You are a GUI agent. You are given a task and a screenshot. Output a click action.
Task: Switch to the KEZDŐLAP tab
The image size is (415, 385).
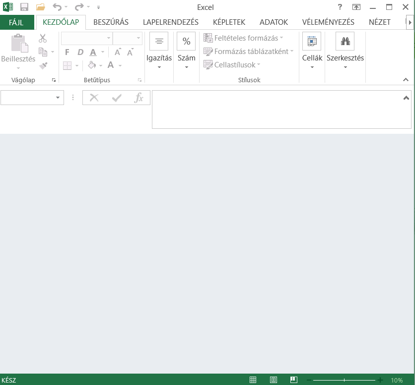61,22
